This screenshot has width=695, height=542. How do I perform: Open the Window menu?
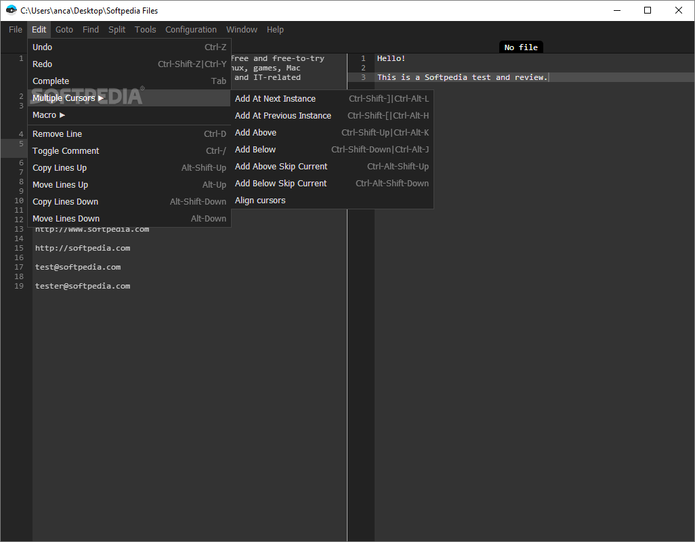pos(242,30)
